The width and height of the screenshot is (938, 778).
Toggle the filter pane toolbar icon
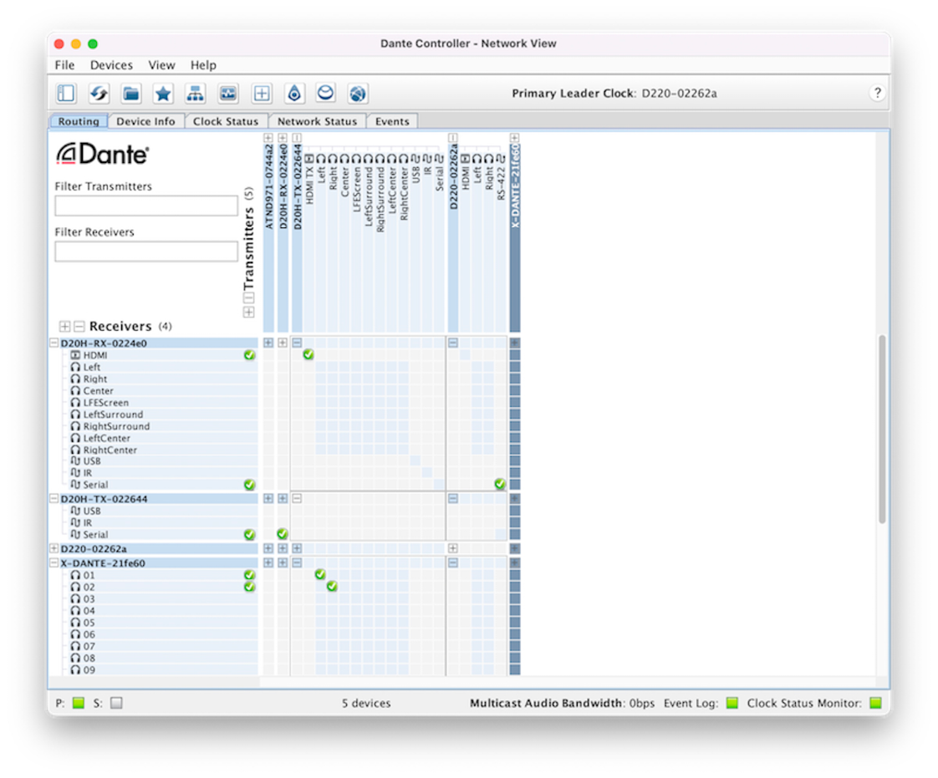[66, 94]
